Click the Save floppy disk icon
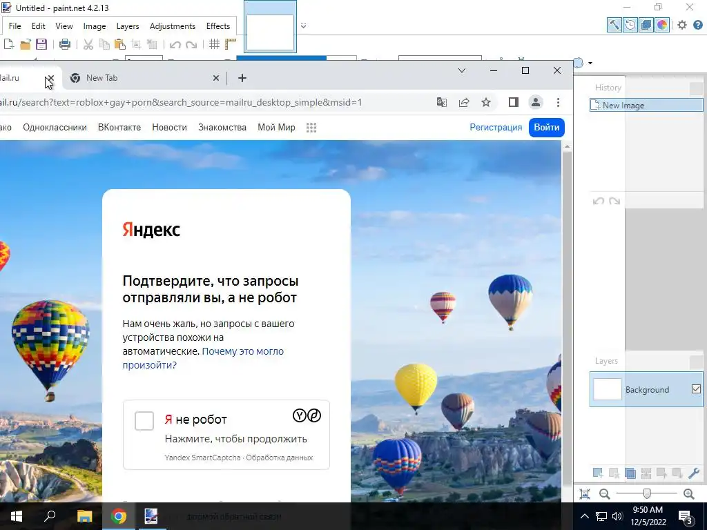 point(41,44)
